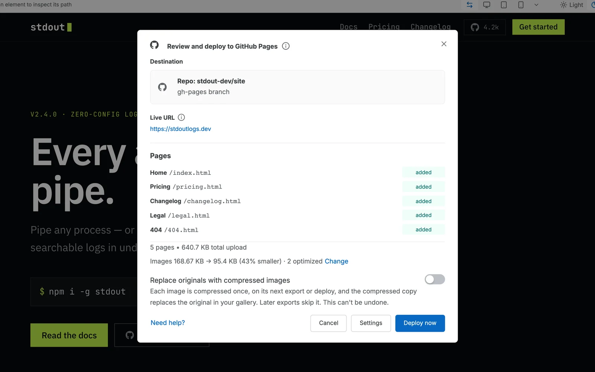Close the GitHub Pages deploy dialog
Viewport: 595px width, 372px height.
click(x=444, y=44)
